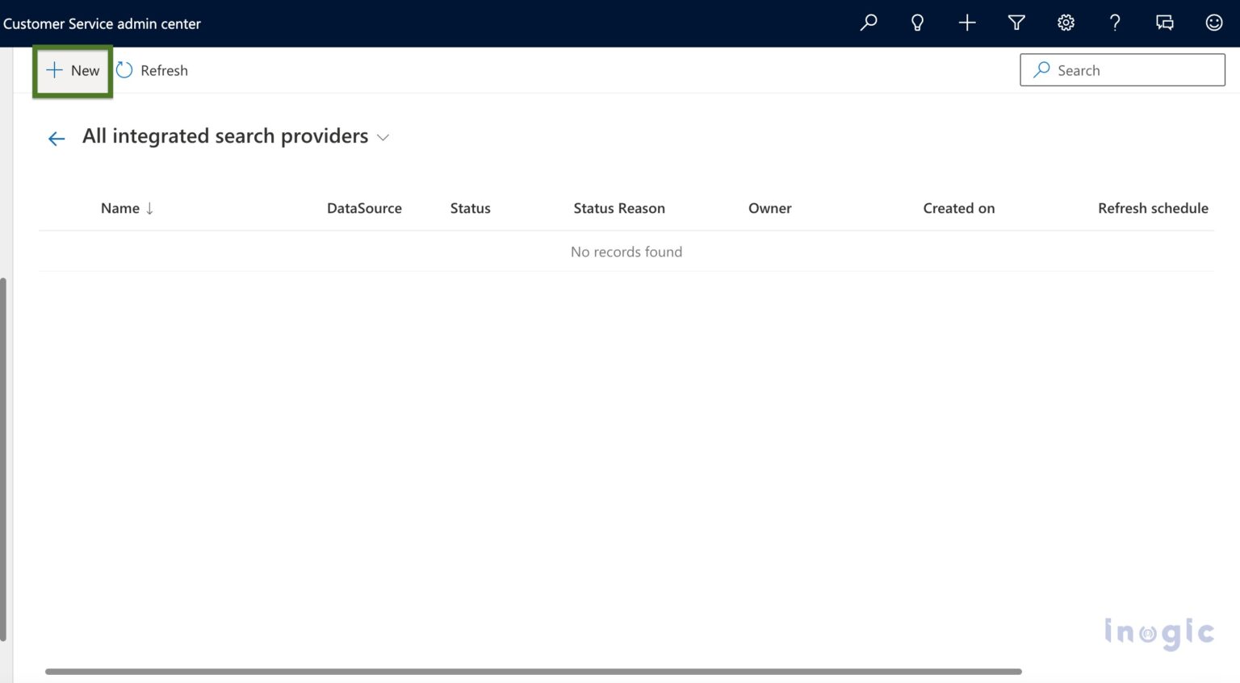Screen dimensions: 1240x683
Task: Open the filter funnel icon
Action: [1016, 23]
